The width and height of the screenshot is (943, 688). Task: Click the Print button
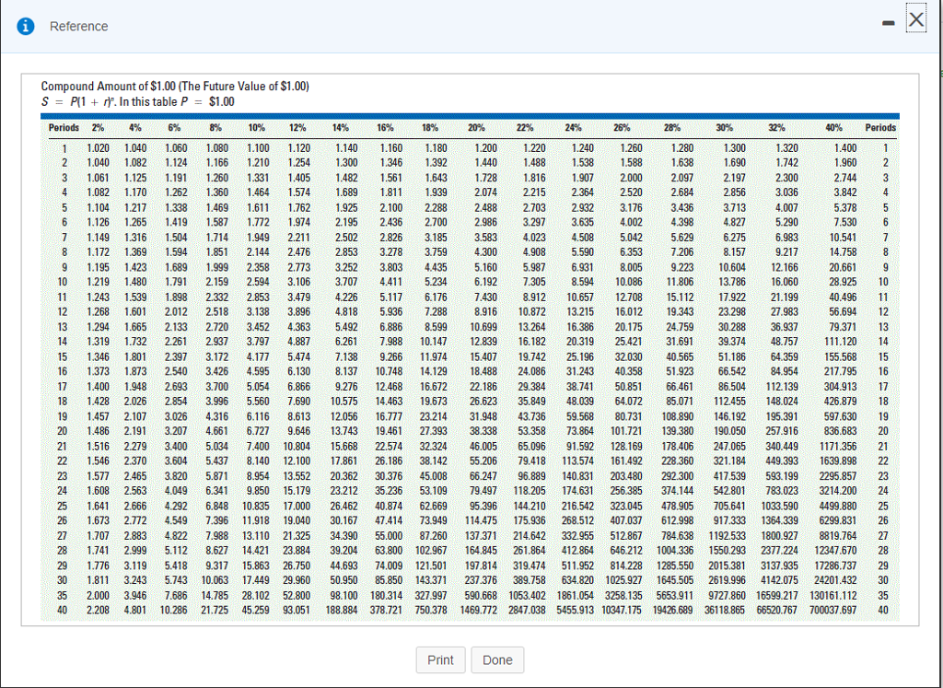pyautogui.click(x=440, y=659)
